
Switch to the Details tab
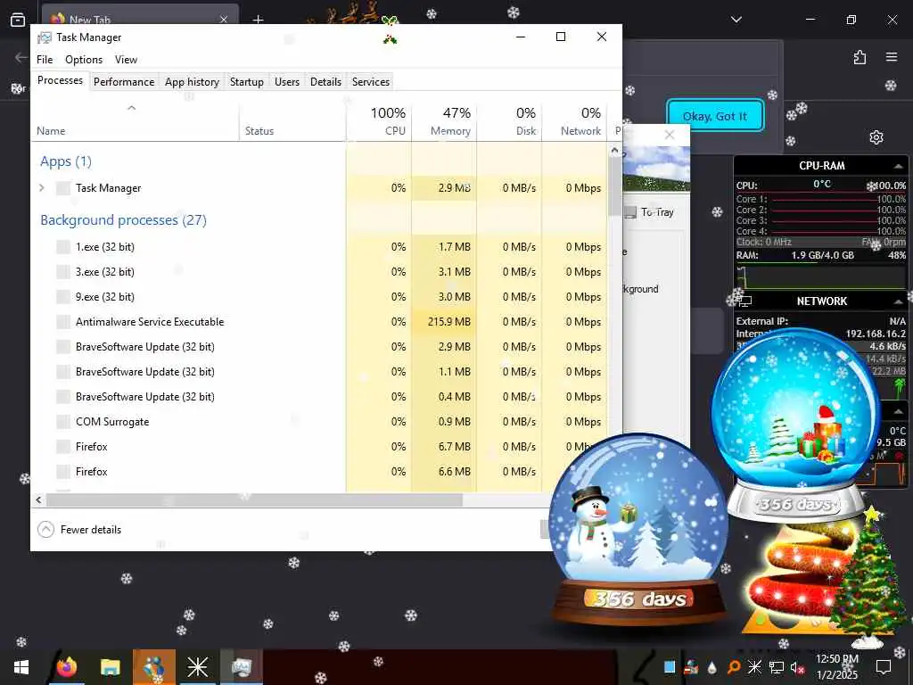click(325, 82)
